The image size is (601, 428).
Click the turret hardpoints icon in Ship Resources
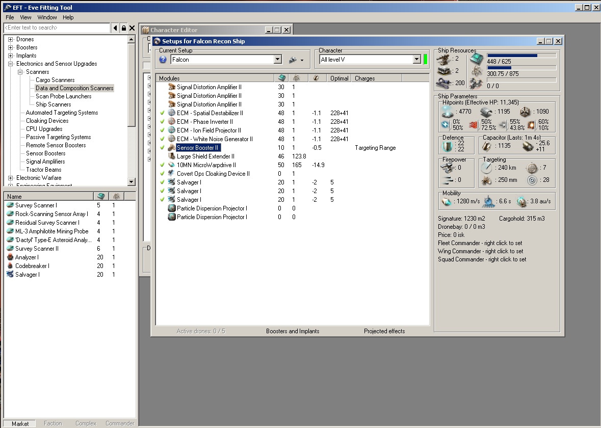[444, 60]
